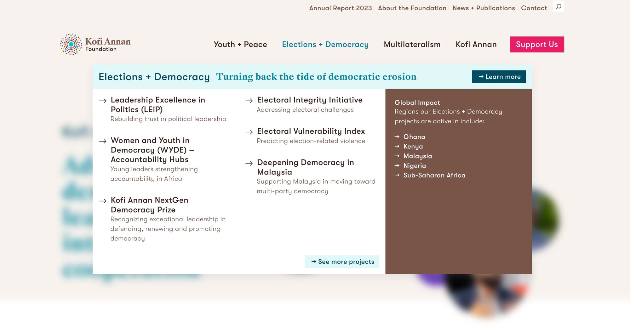
Task: Click the arrow icon next to Sub-Saharan Africa
Action: (x=397, y=175)
